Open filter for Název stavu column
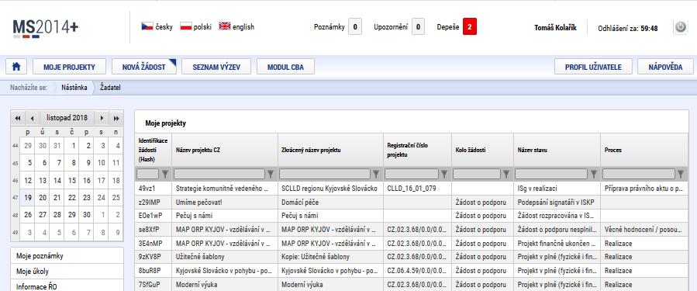Screen dimensions: 697x291 593,174
